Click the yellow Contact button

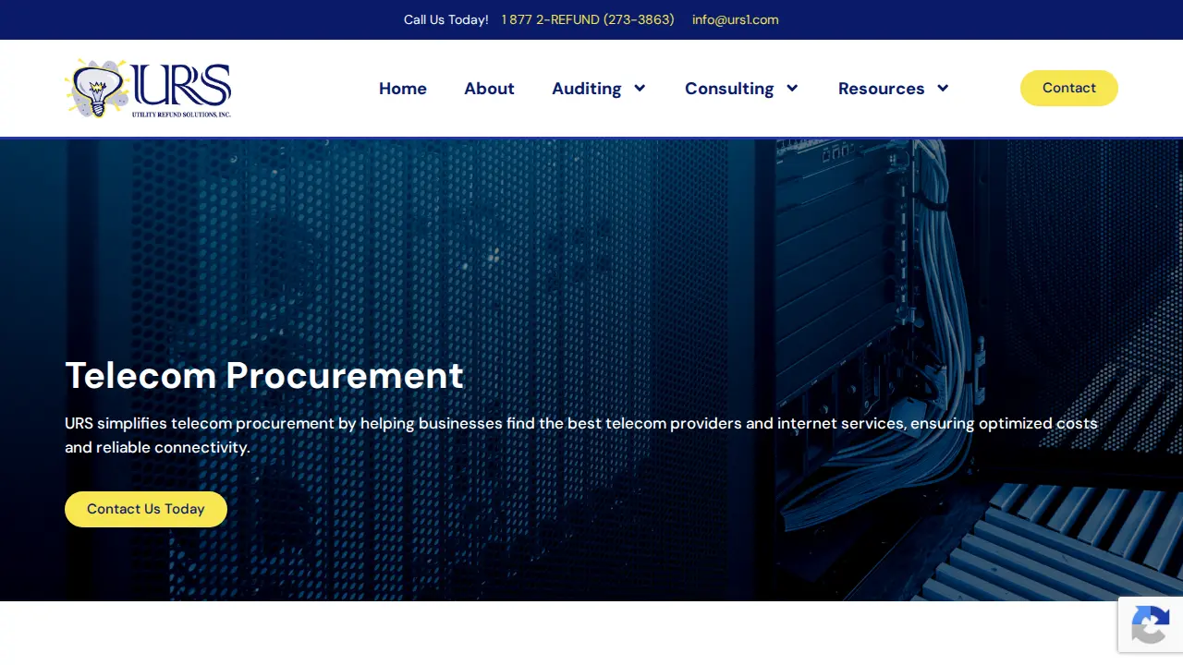(1069, 88)
